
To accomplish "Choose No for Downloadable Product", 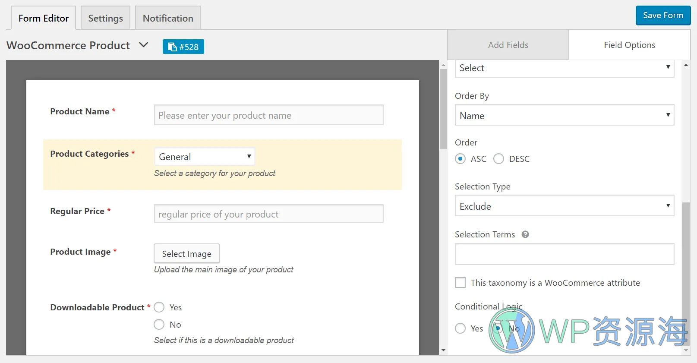I will (159, 324).
